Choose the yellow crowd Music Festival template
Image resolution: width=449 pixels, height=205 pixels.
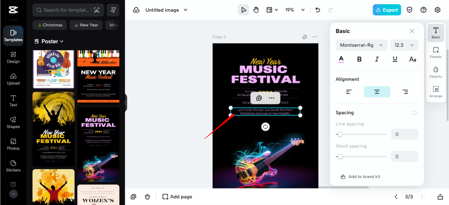tap(54, 129)
